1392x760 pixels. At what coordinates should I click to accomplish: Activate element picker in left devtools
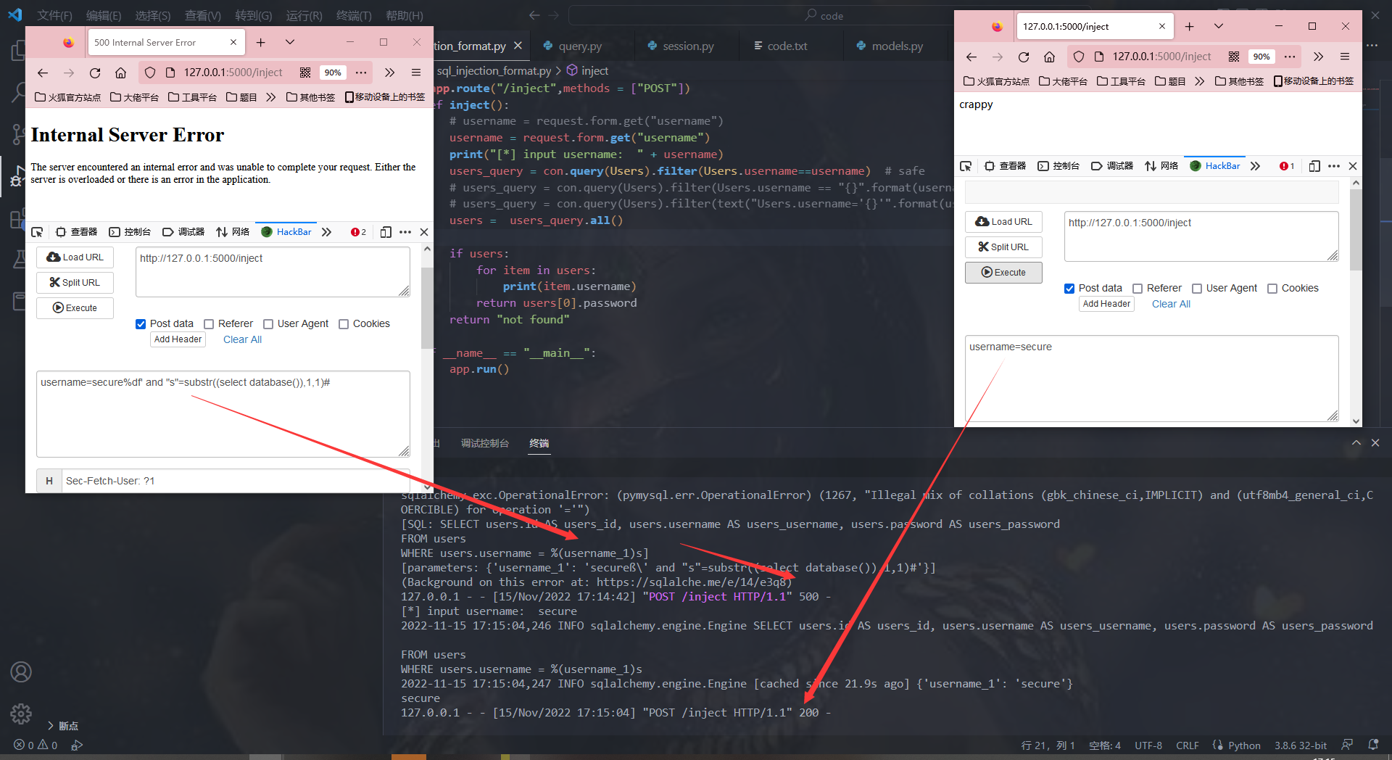pyautogui.click(x=37, y=232)
